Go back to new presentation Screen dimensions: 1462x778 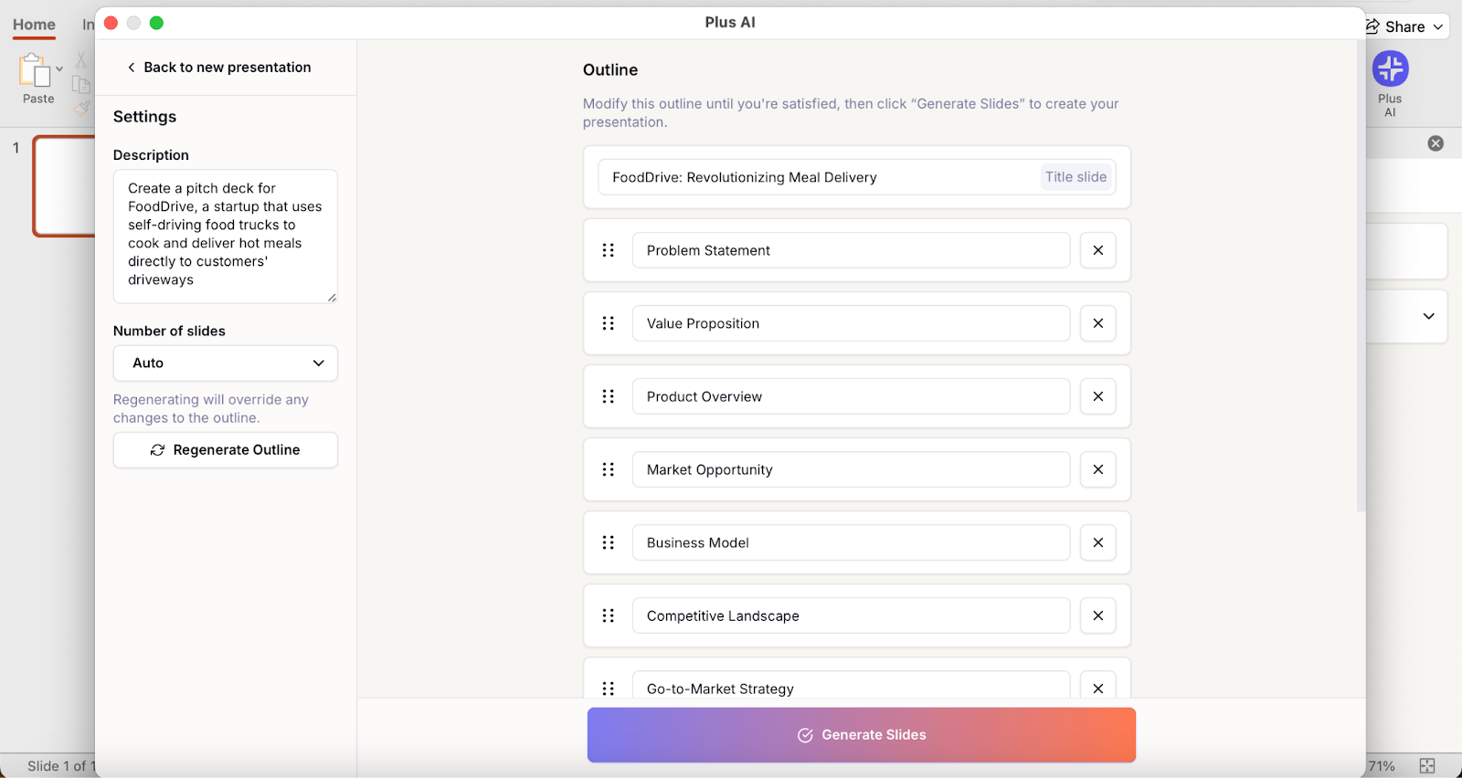[x=219, y=68]
